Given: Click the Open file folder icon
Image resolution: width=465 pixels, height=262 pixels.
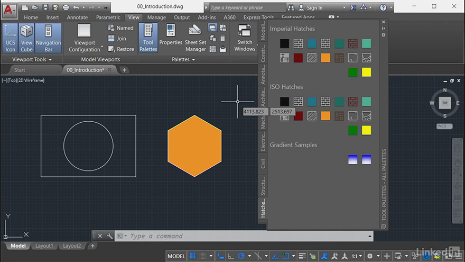Looking at the screenshot, I should [35, 7].
